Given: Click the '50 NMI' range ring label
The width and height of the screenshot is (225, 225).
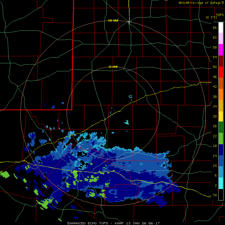Looking at the screenshot, I should point(113,67).
